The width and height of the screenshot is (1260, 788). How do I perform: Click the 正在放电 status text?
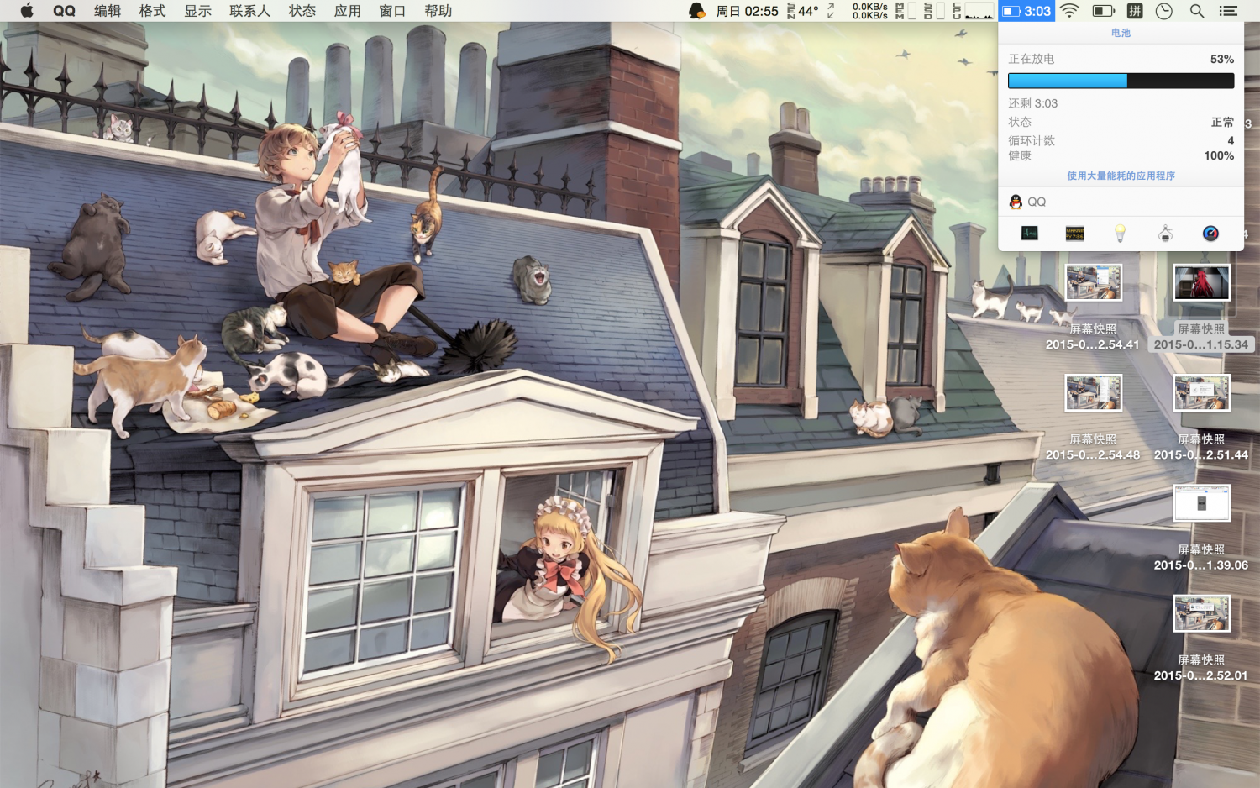(x=1031, y=59)
